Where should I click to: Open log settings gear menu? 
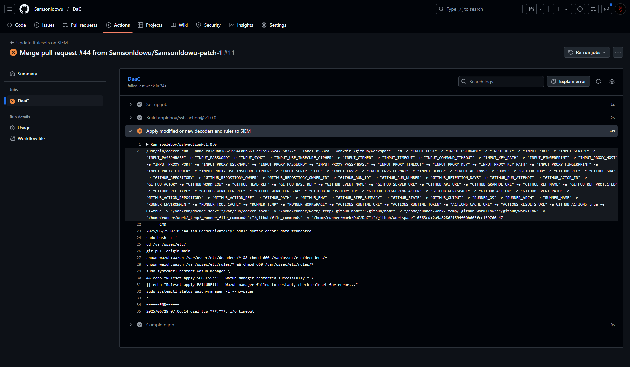click(x=612, y=82)
